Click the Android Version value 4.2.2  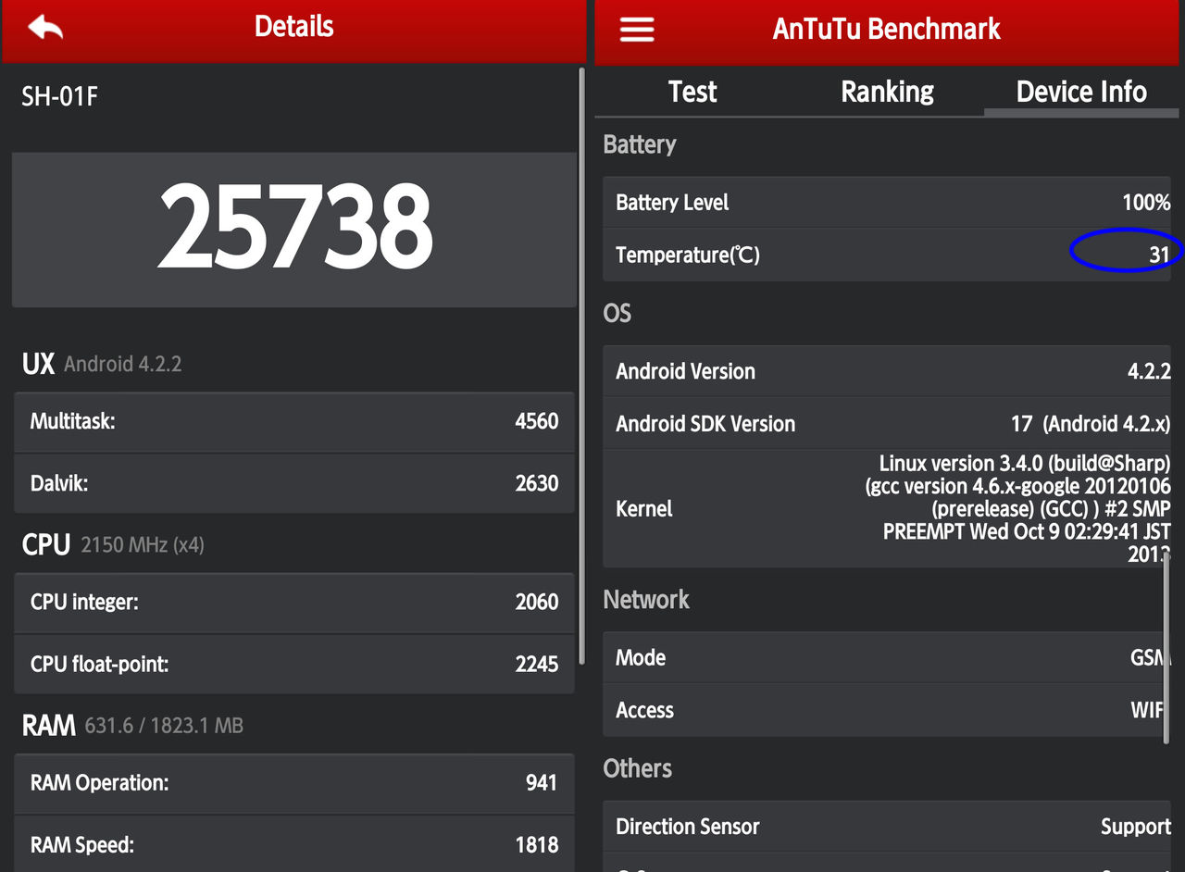1149,371
